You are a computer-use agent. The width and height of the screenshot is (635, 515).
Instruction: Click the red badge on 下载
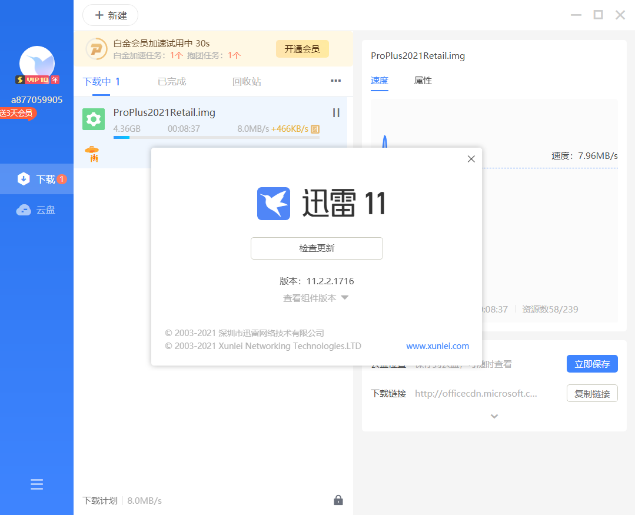[x=62, y=179]
